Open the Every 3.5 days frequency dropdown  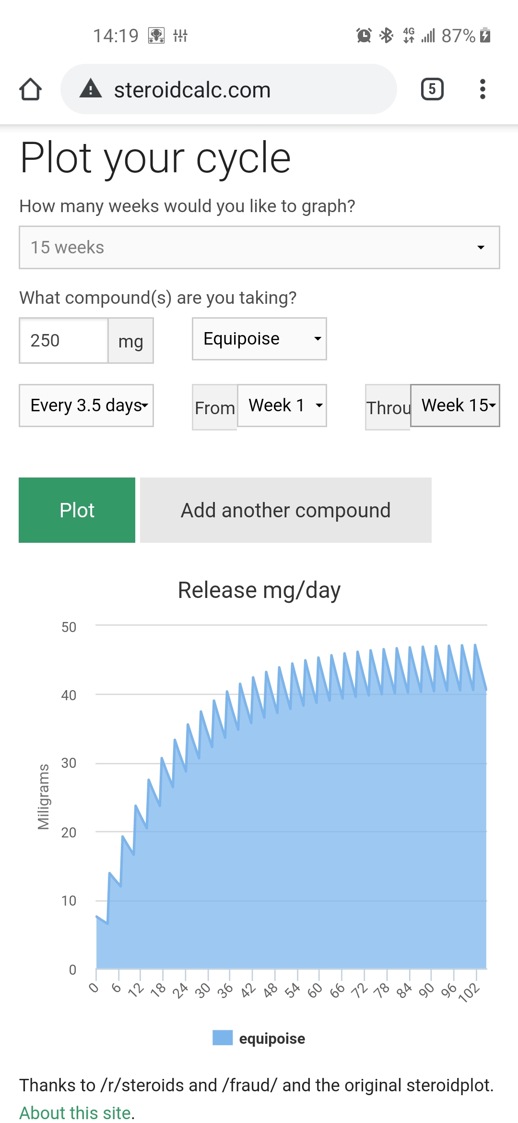click(x=86, y=406)
